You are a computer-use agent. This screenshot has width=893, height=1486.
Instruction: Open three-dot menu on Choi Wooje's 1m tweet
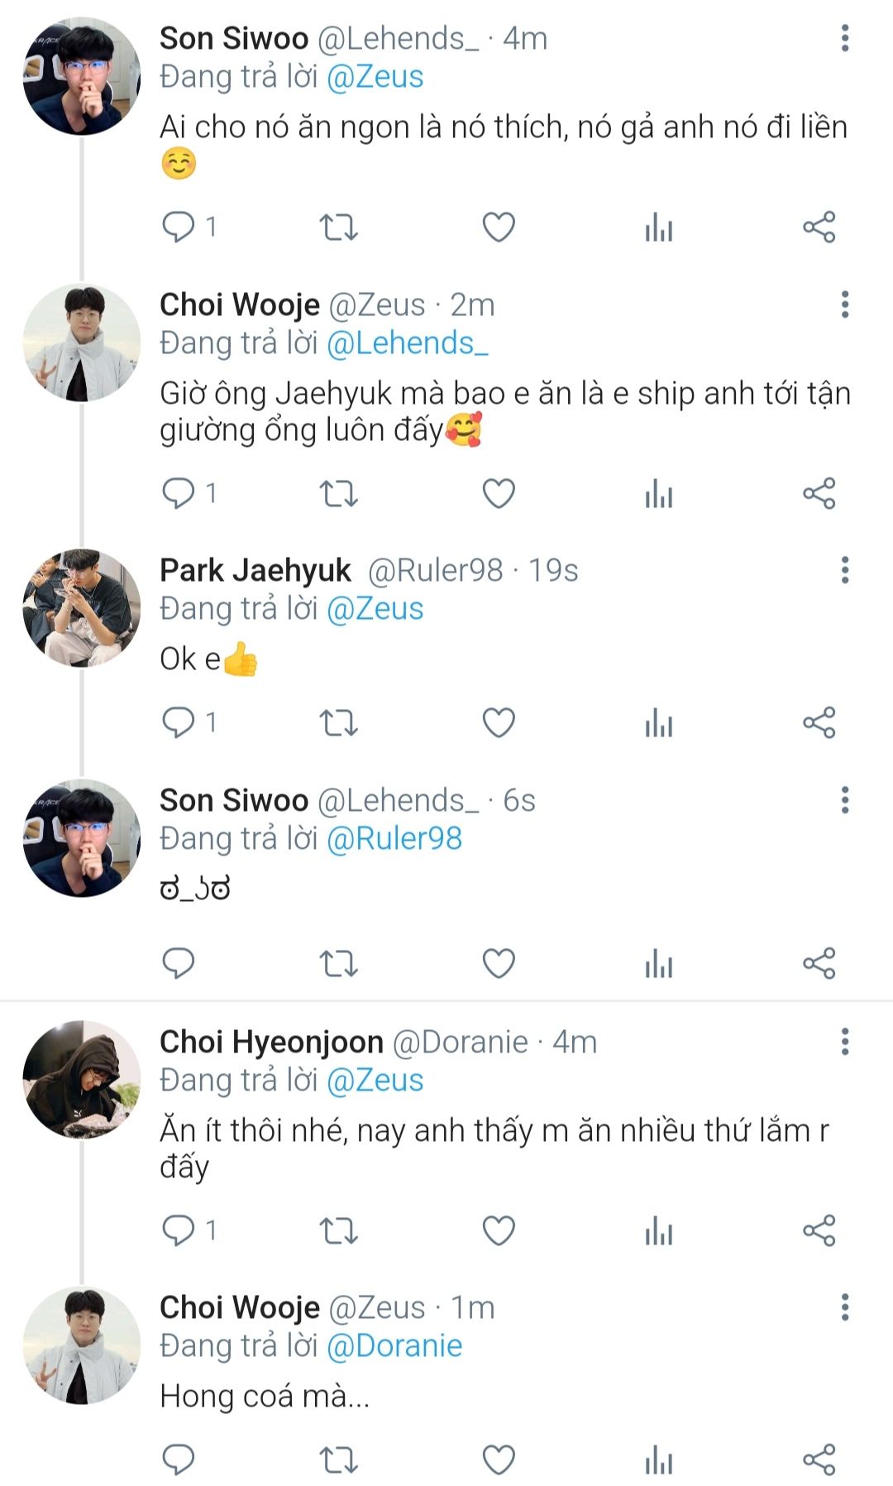844,1307
